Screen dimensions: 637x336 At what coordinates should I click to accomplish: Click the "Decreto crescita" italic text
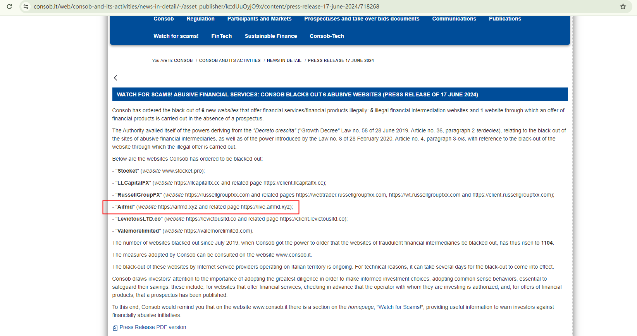point(275,130)
